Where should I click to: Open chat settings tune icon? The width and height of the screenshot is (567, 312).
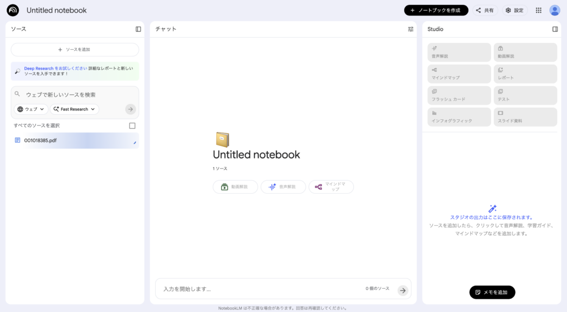point(410,29)
